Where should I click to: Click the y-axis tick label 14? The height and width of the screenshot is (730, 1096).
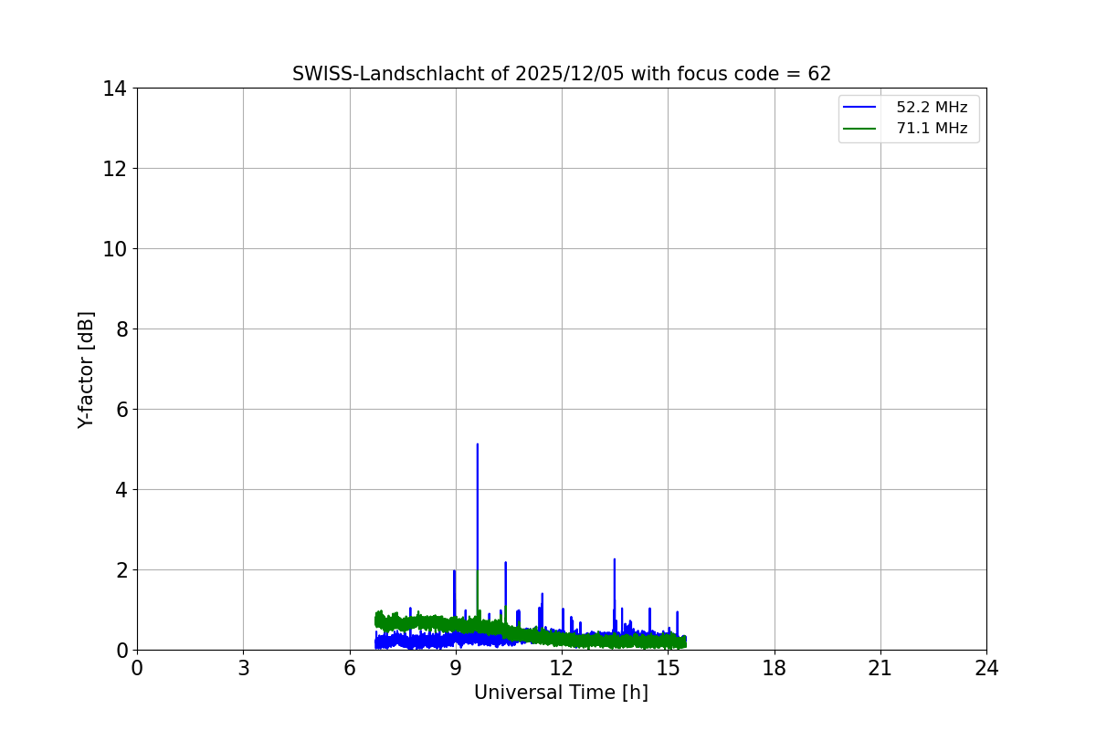(114, 89)
